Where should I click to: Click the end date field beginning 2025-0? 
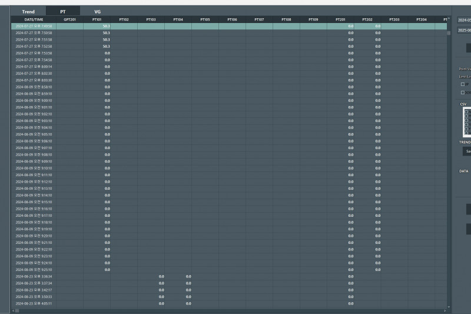(465, 29)
